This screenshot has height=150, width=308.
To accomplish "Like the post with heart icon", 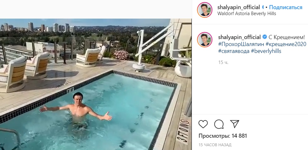I will (x=203, y=124).
